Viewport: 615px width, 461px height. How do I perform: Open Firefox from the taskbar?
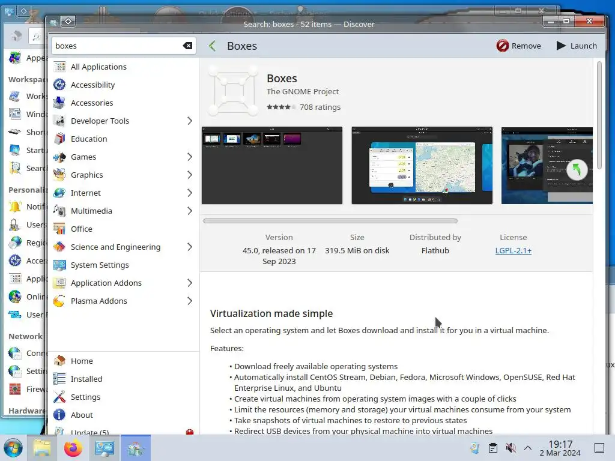click(x=73, y=448)
